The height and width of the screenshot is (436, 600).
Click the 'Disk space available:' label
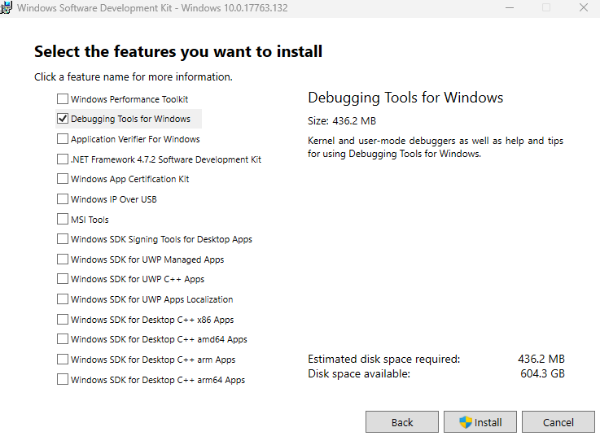(x=359, y=373)
